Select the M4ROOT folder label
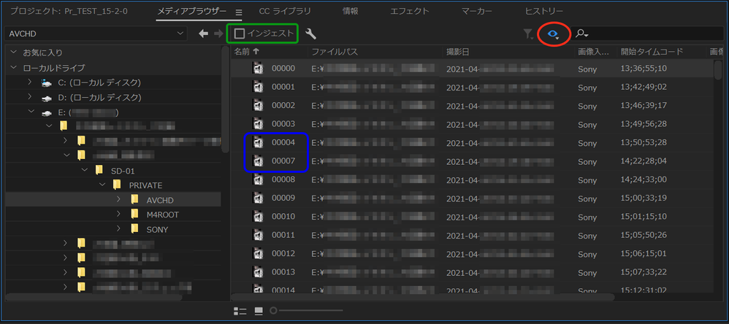 pos(163,215)
